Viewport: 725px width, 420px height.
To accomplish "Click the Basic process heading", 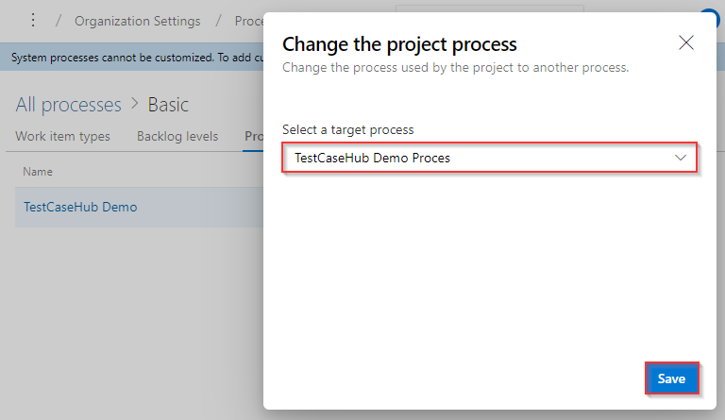I will pyautogui.click(x=168, y=104).
